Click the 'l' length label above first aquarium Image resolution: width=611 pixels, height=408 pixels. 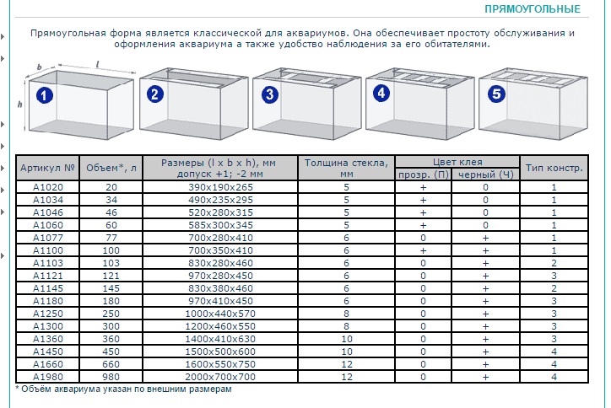tap(98, 63)
